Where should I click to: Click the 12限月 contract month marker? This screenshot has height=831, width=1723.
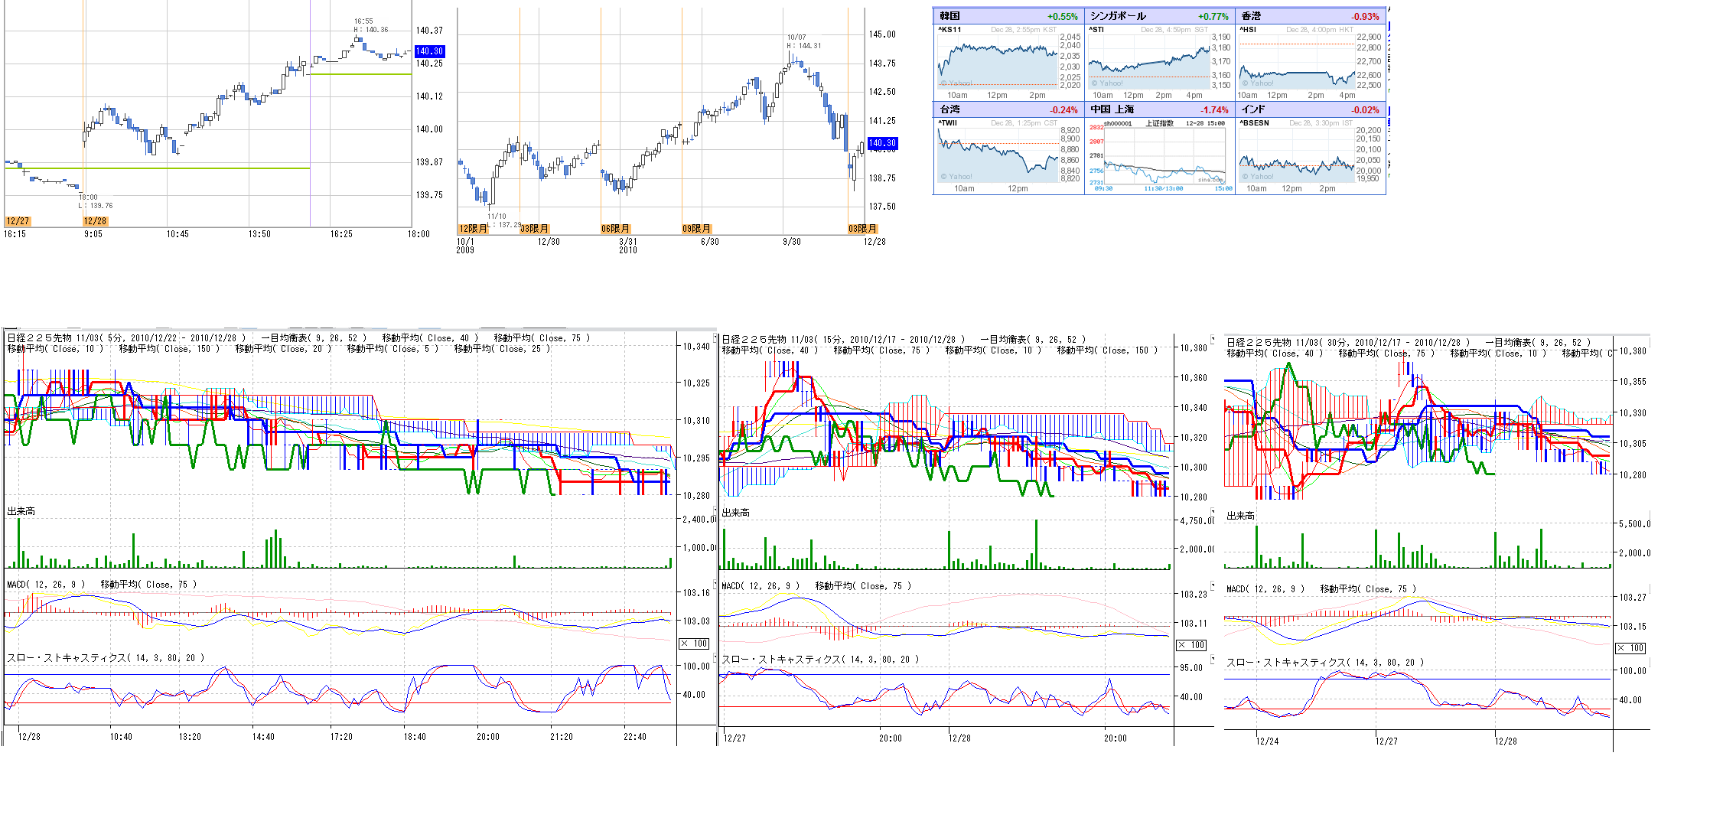pos(473,229)
